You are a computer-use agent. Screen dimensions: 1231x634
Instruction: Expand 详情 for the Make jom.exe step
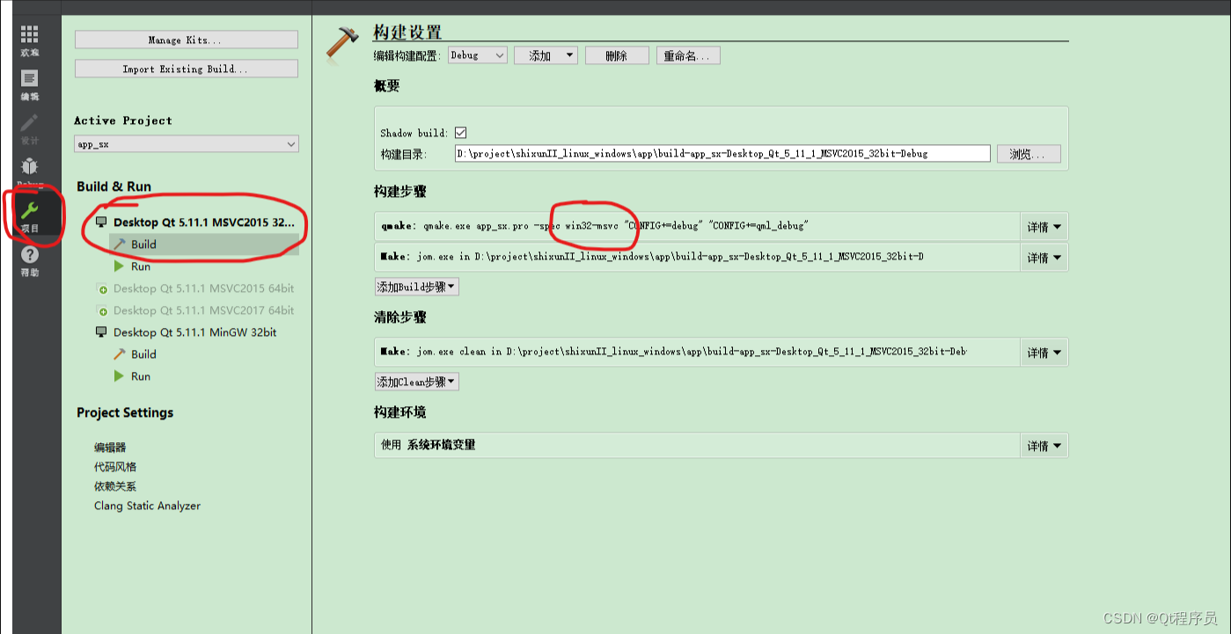point(1044,258)
